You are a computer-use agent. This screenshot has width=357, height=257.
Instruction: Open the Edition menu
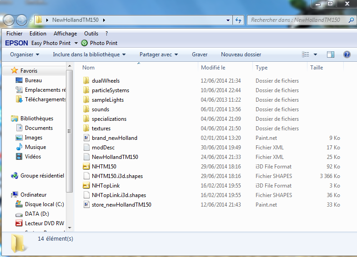pos(38,34)
